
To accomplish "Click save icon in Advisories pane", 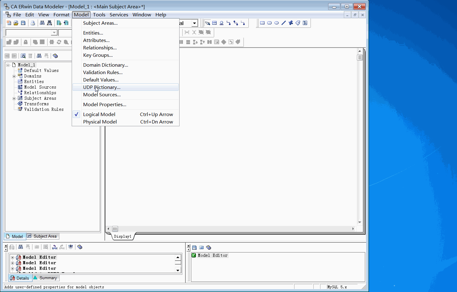I will click(x=194, y=248).
